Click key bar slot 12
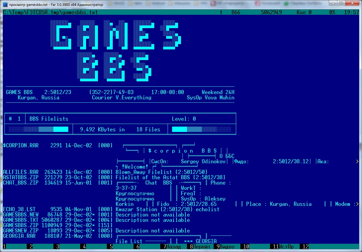Image resolution: width=362 pixels, height=252 pixels. click(x=329, y=247)
